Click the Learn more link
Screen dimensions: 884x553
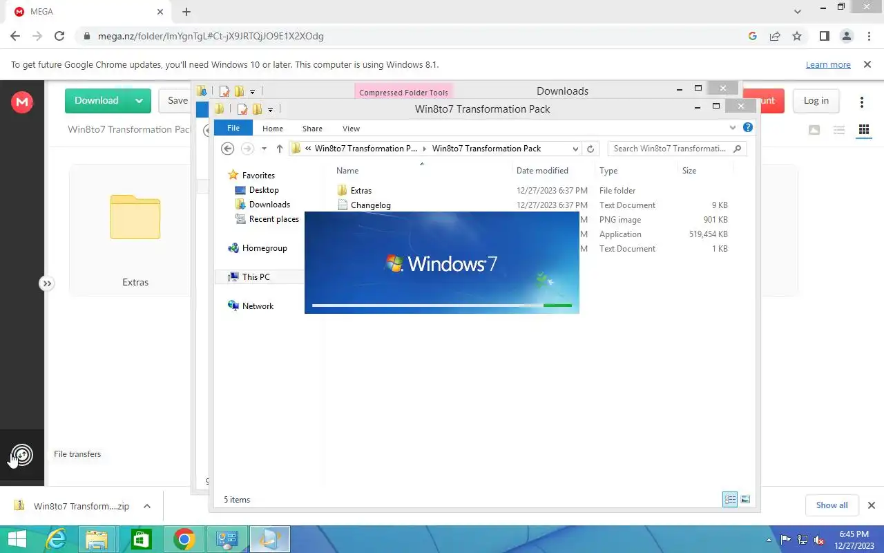pyautogui.click(x=828, y=64)
